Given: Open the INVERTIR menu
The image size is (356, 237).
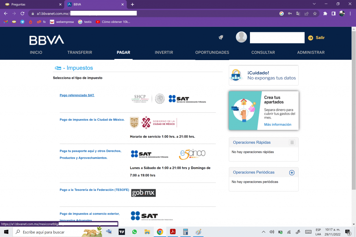Looking at the screenshot, I should [164, 52].
